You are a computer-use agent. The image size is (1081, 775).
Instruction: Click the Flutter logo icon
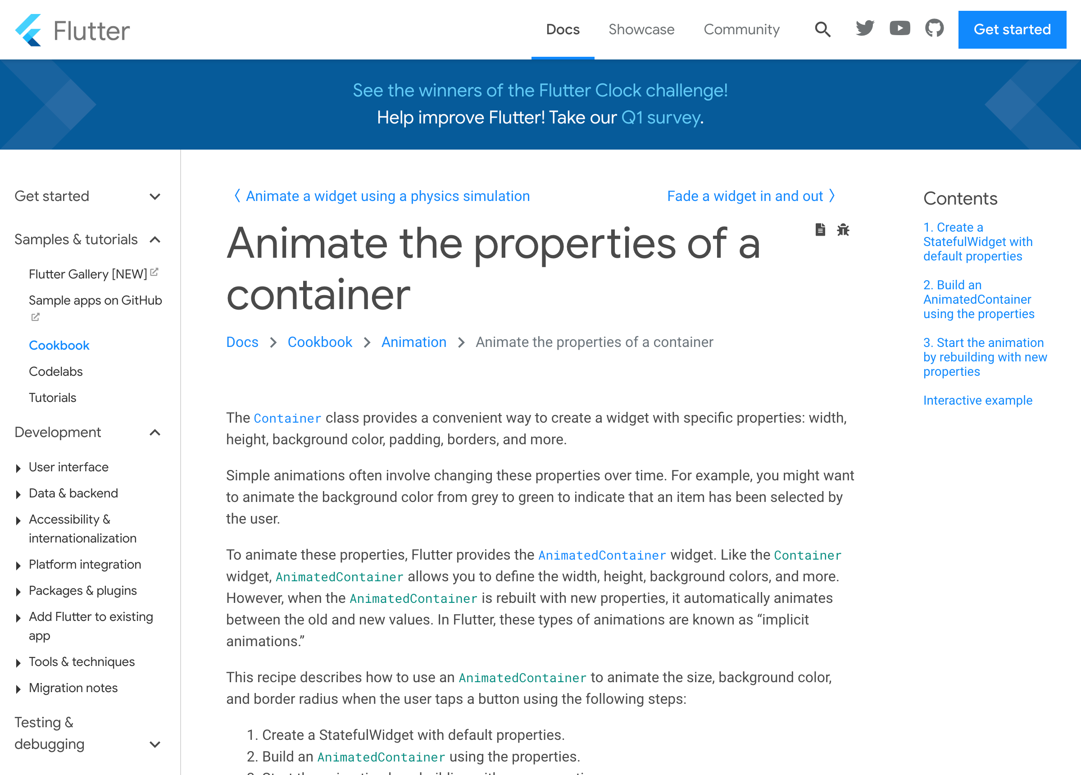coord(28,30)
